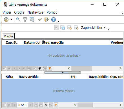Click the post checkmark in upper navigator
This screenshot has width=124, height=109.
coord(35,68)
